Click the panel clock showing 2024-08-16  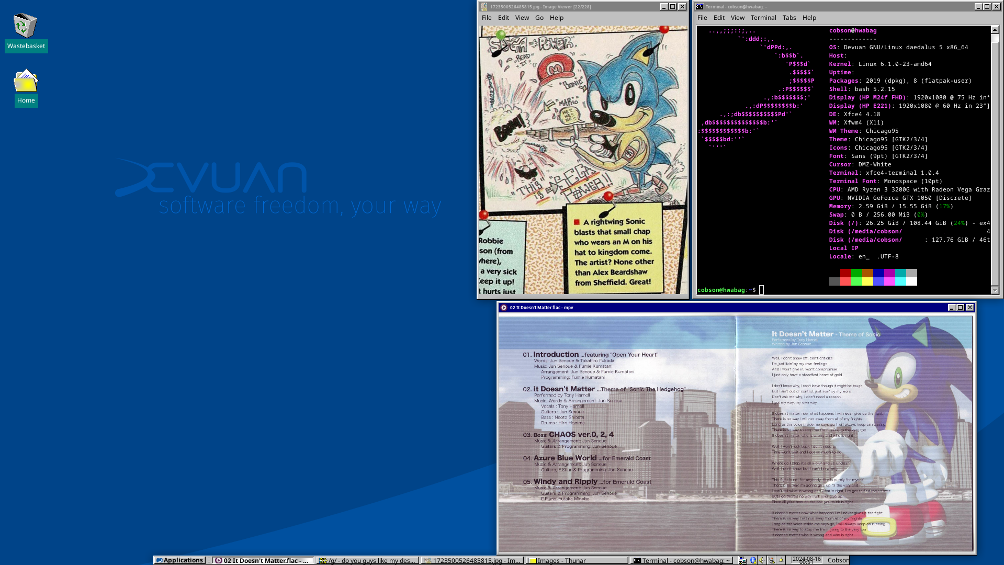[x=806, y=560]
